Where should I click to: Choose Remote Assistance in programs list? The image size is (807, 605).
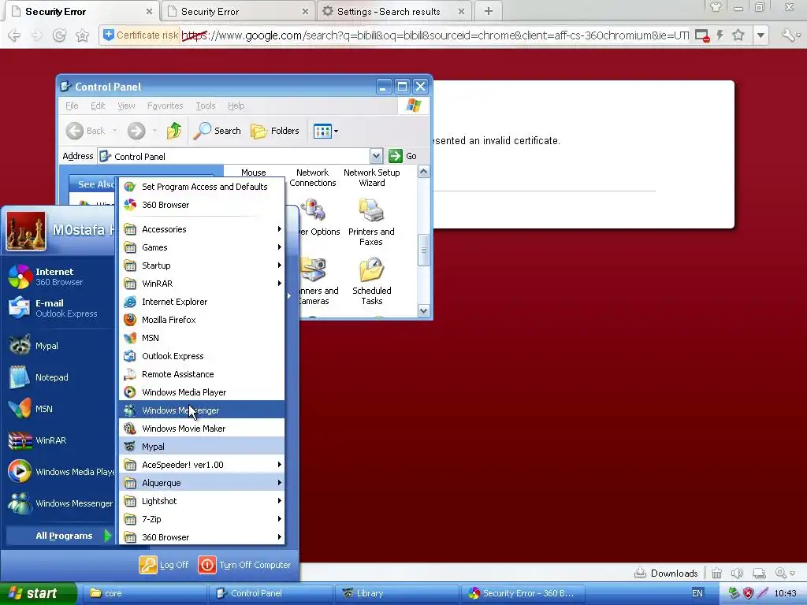click(x=202, y=374)
